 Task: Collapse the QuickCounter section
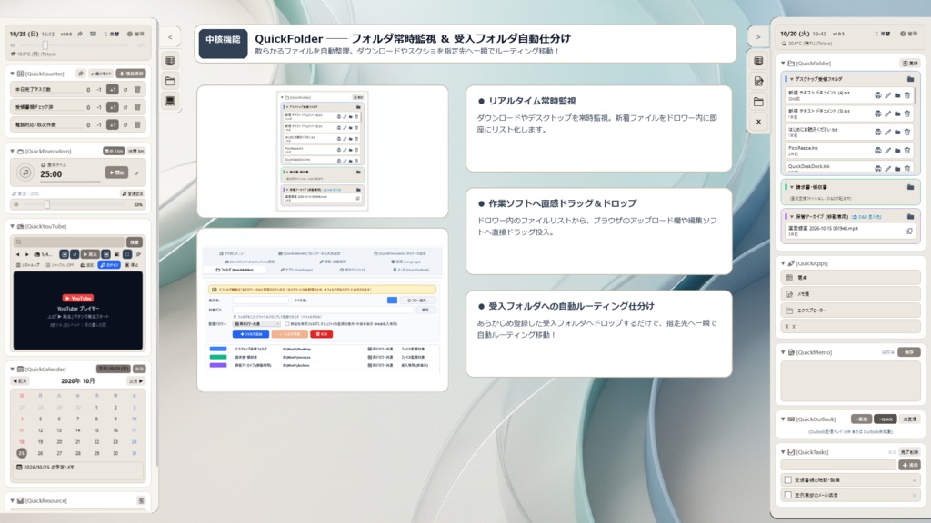[x=13, y=74]
